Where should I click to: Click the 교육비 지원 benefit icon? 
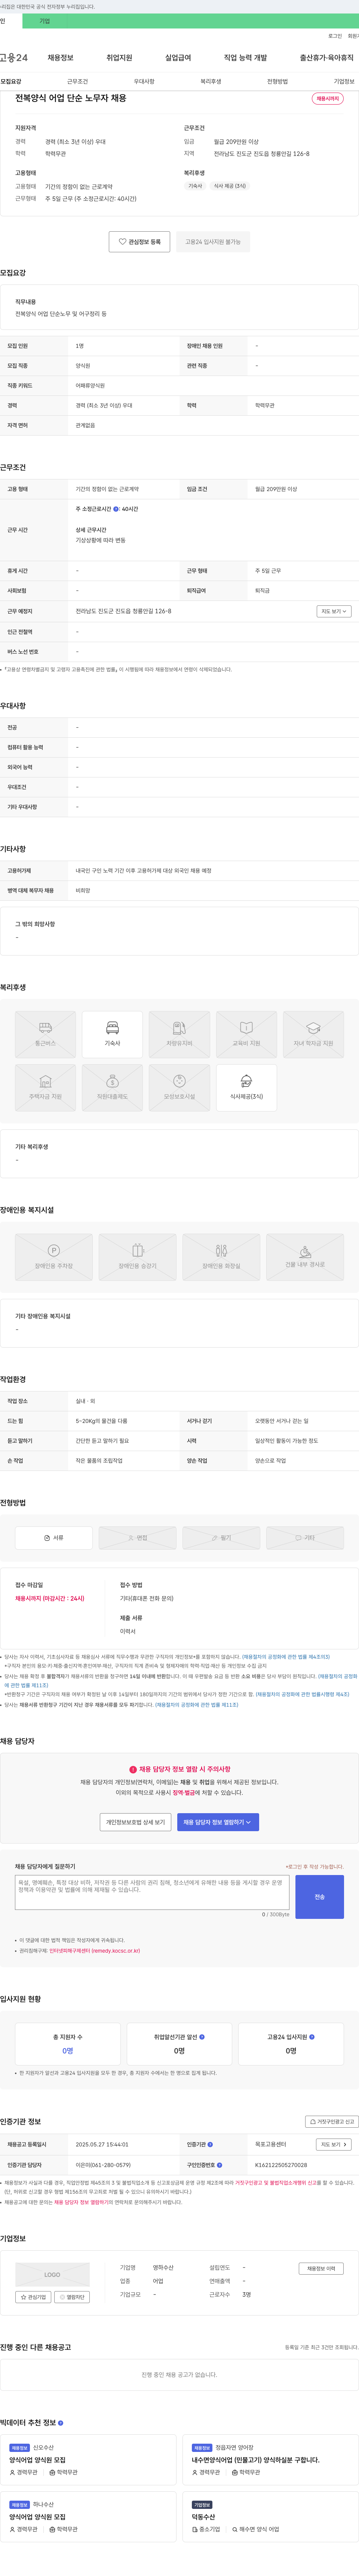click(246, 1034)
